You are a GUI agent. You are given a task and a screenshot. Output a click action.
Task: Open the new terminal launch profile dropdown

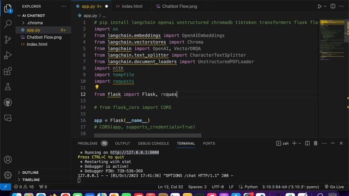coord(299,144)
